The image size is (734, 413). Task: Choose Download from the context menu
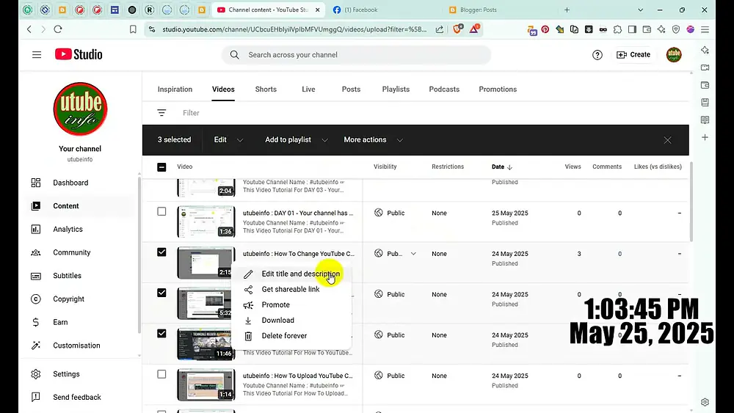click(291, 321)
